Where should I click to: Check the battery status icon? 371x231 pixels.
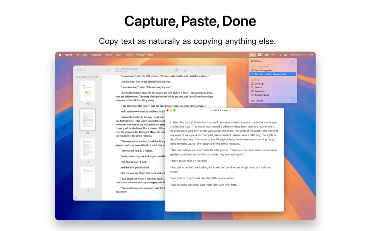pos(267,55)
